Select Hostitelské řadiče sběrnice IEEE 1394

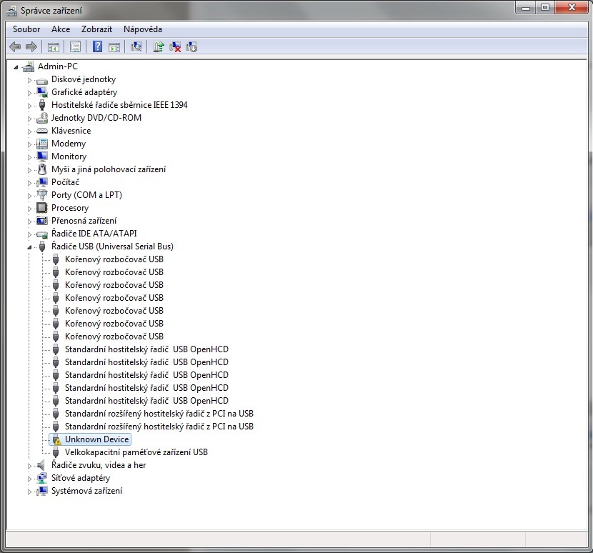point(119,105)
